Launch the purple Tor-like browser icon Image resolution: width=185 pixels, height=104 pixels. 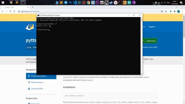(x=134, y=3)
